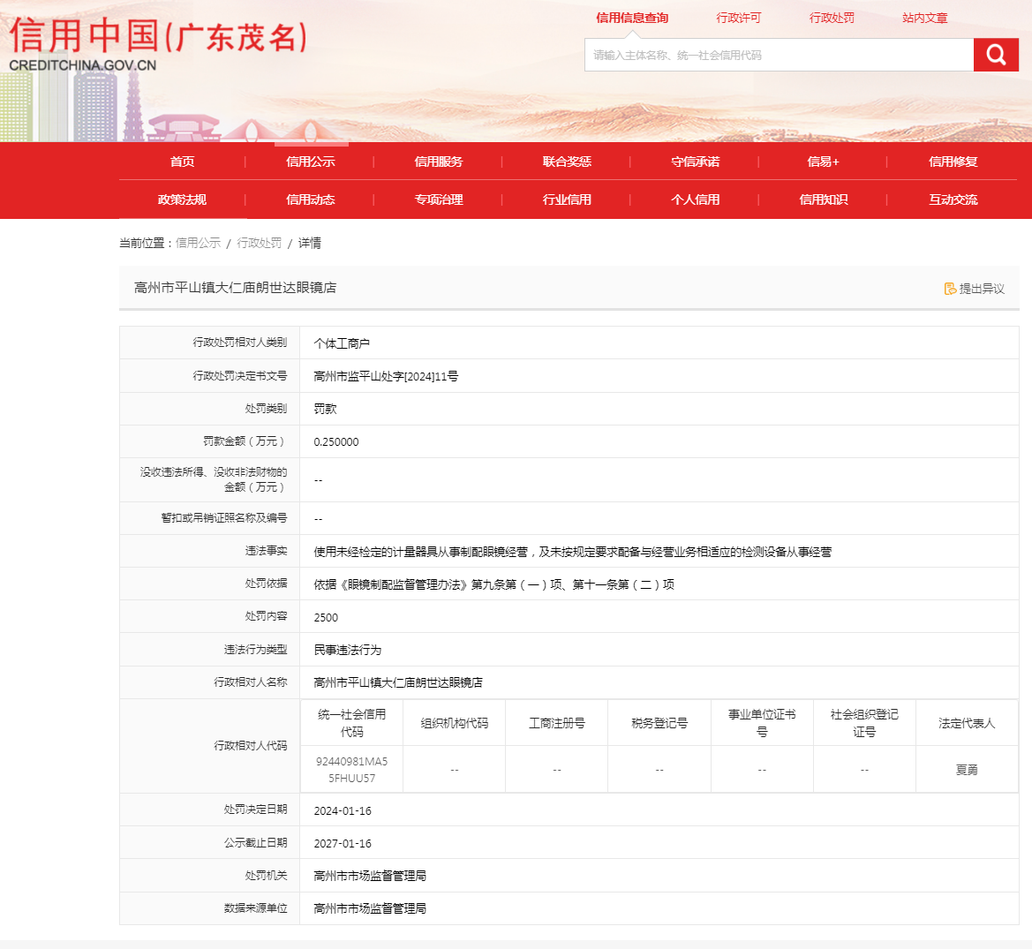Select the 站内文章 search tab
The width and height of the screenshot is (1032, 949).
925,18
